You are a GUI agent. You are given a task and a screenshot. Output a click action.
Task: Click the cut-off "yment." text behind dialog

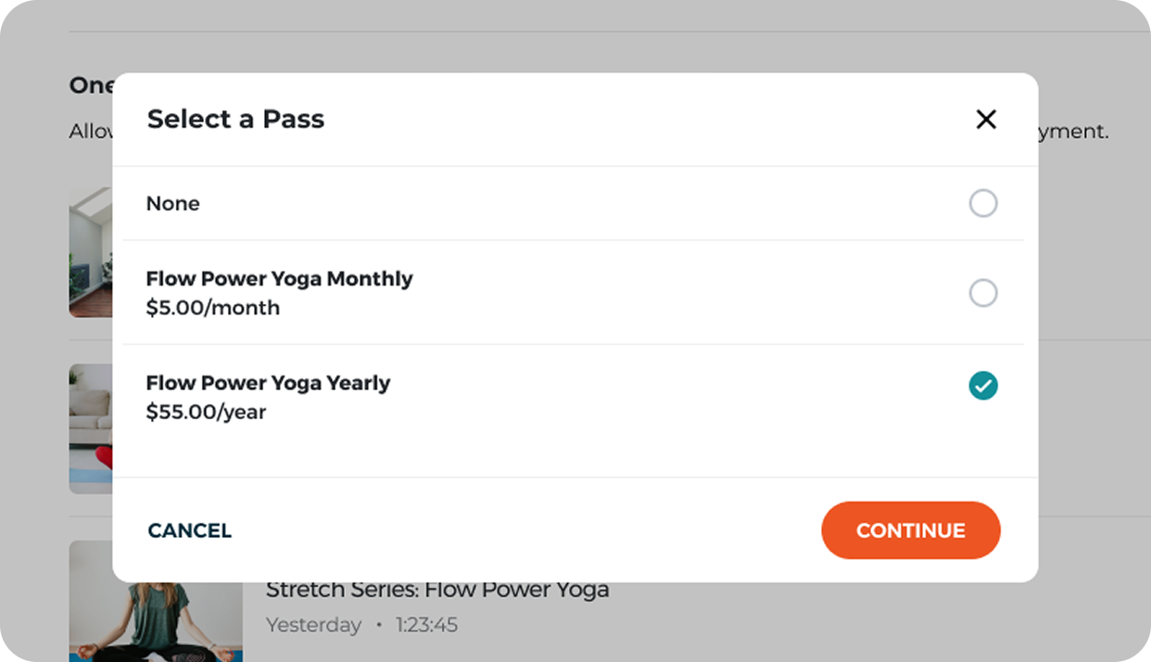click(x=1073, y=132)
